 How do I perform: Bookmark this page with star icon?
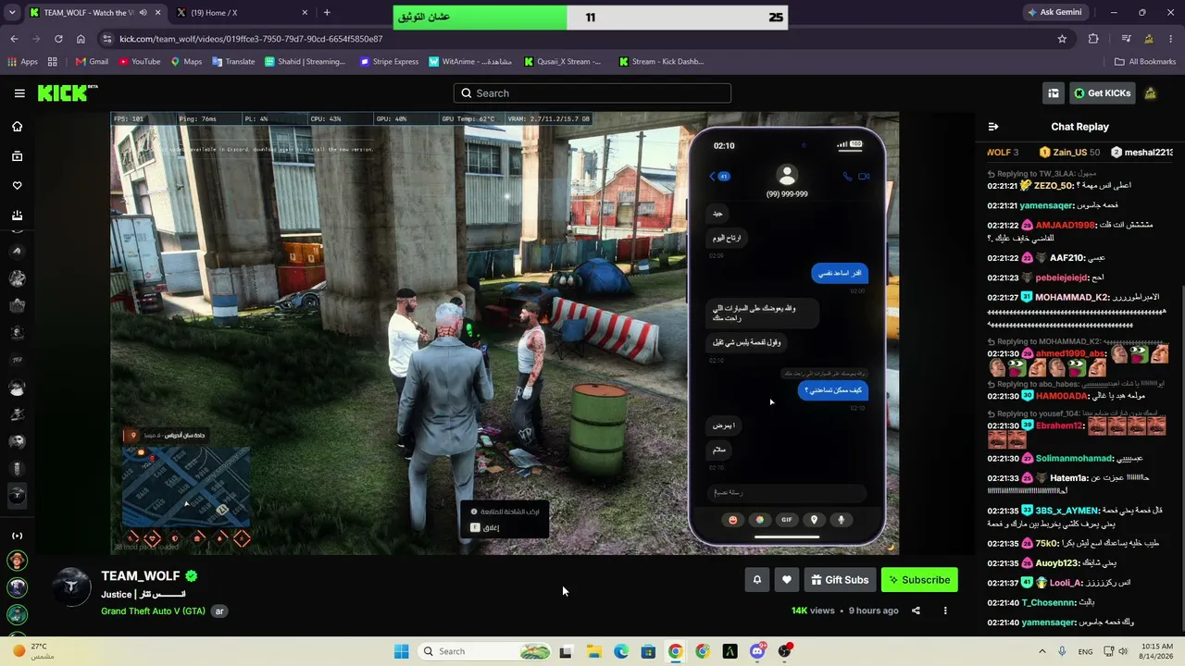[x=1062, y=39]
